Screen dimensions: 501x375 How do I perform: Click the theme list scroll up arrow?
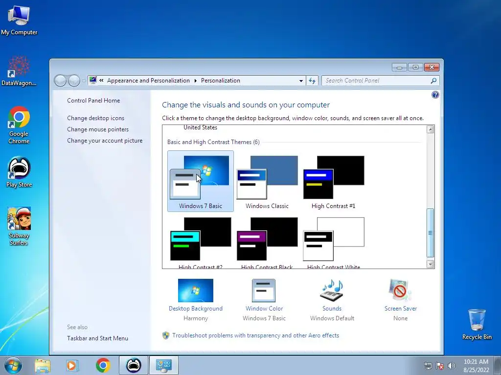pos(431,129)
